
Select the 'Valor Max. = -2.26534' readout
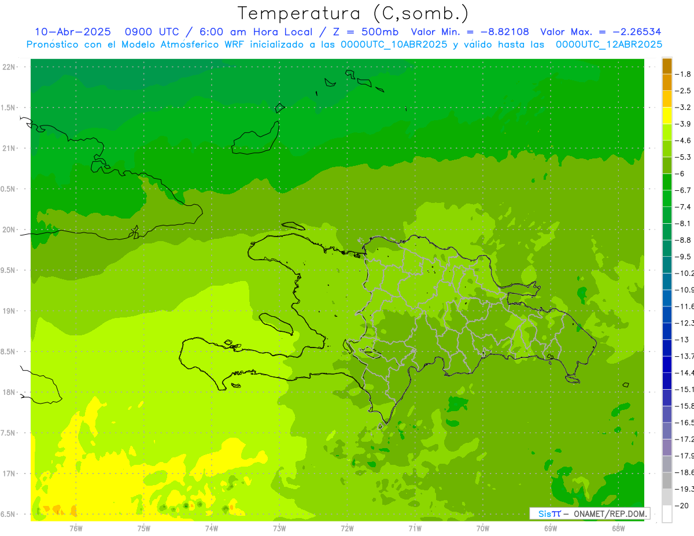pyautogui.click(x=601, y=32)
